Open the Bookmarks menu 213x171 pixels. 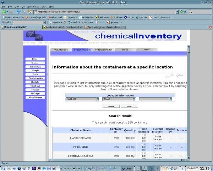point(33,6)
